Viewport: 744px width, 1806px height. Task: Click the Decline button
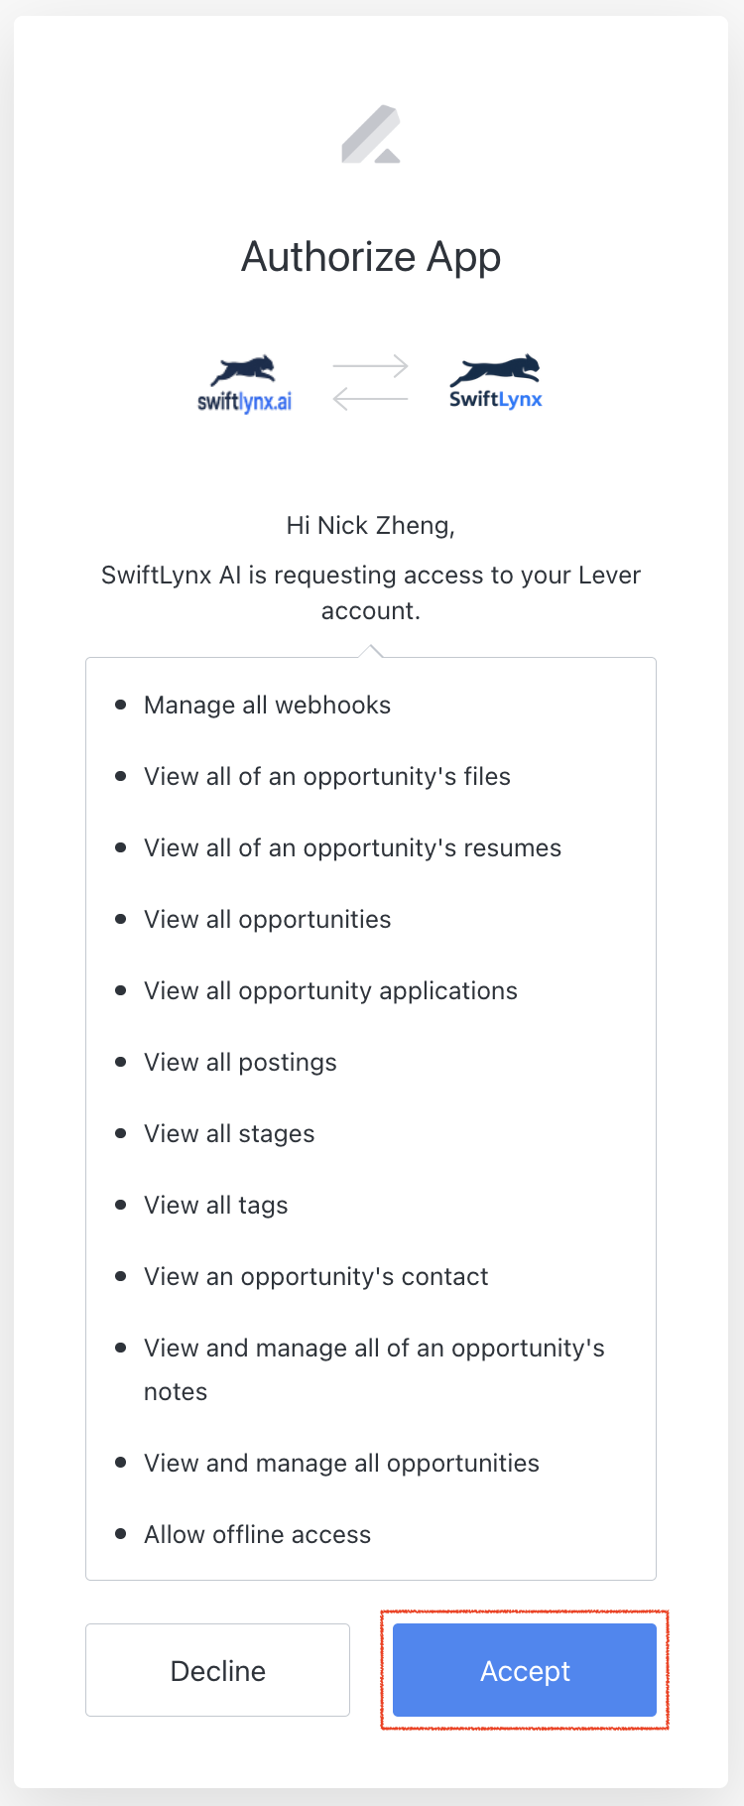tap(217, 1670)
